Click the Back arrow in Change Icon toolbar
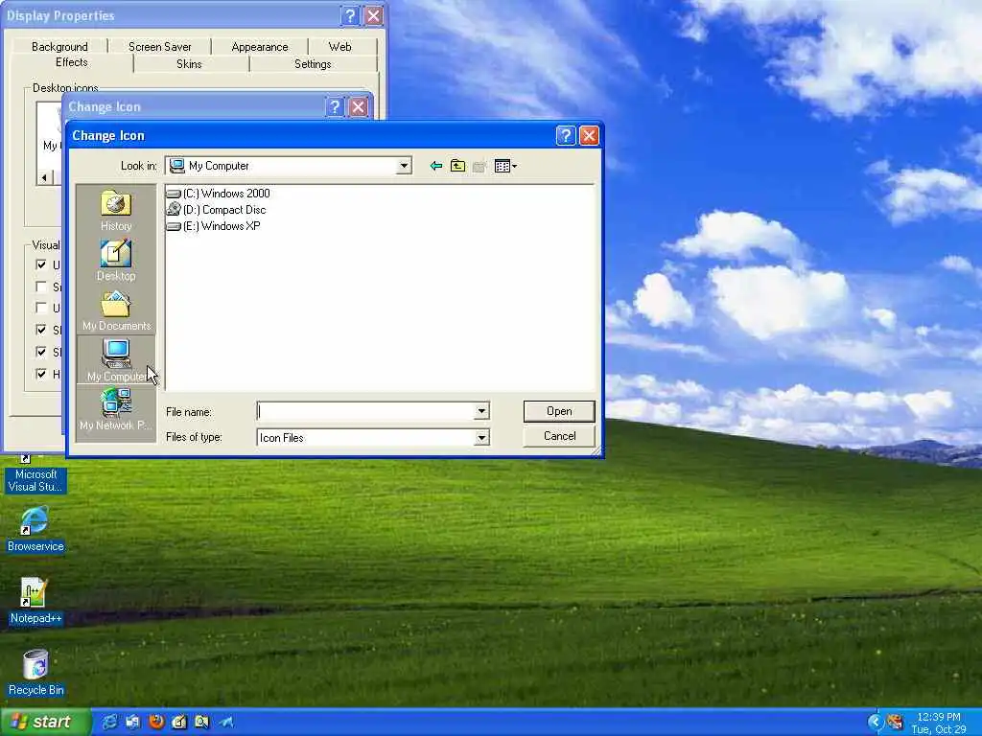 click(x=436, y=166)
